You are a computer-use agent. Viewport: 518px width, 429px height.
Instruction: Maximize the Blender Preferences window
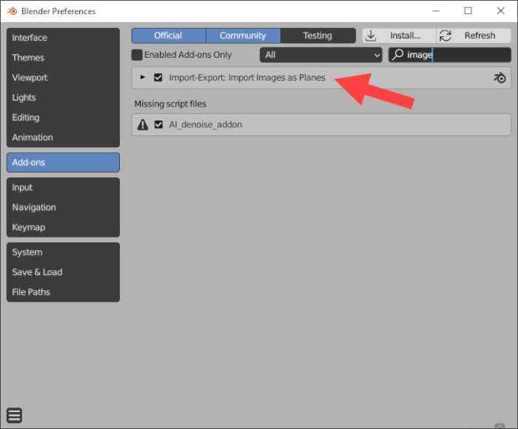coord(468,11)
